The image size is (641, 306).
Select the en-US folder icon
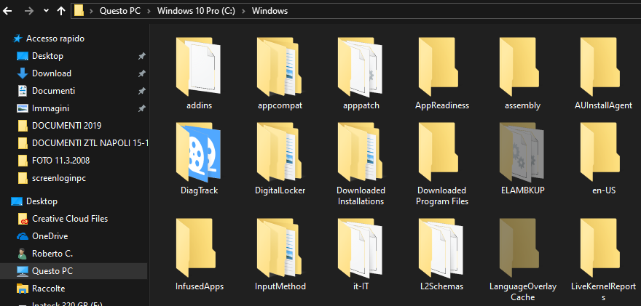(x=599, y=152)
